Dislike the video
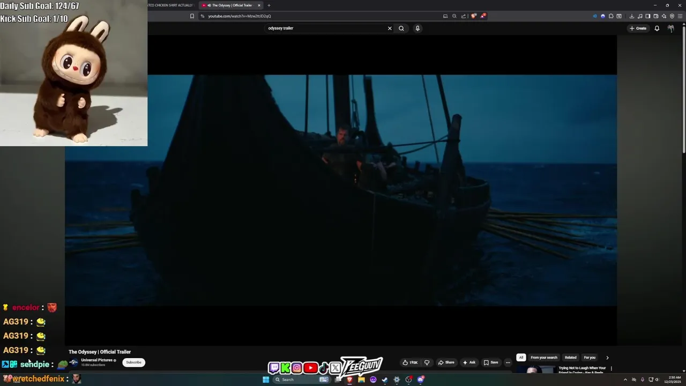 [x=427, y=362]
